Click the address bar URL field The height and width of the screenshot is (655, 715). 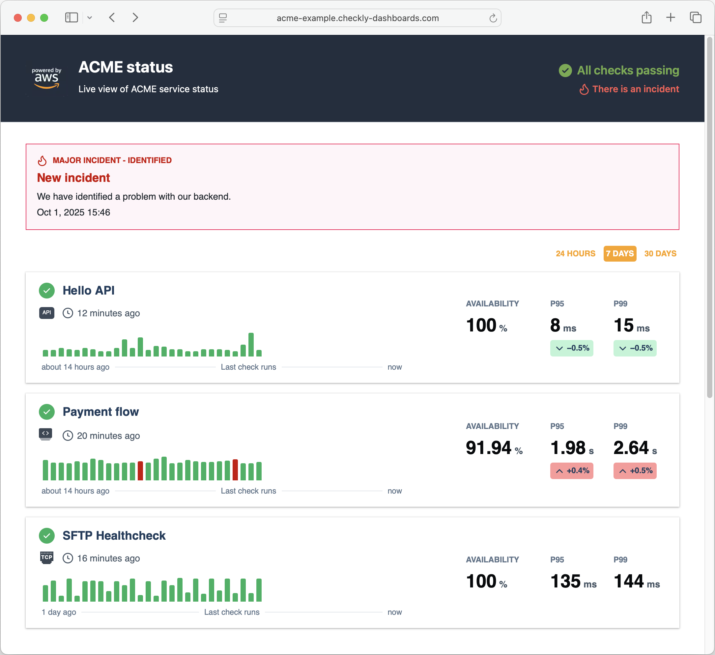point(357,18)
